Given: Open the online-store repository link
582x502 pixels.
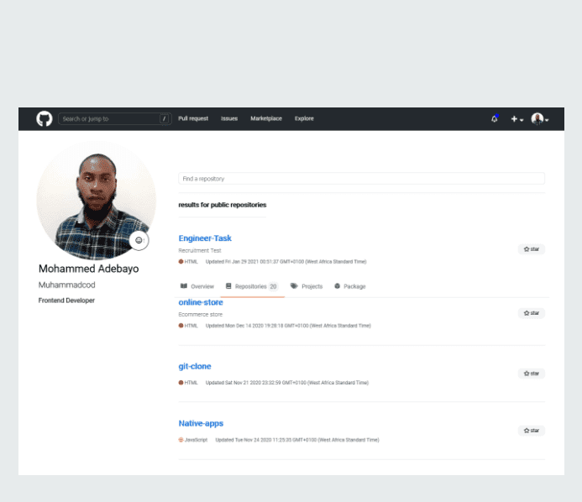Looking at the screenshot, I should [201, 302].
